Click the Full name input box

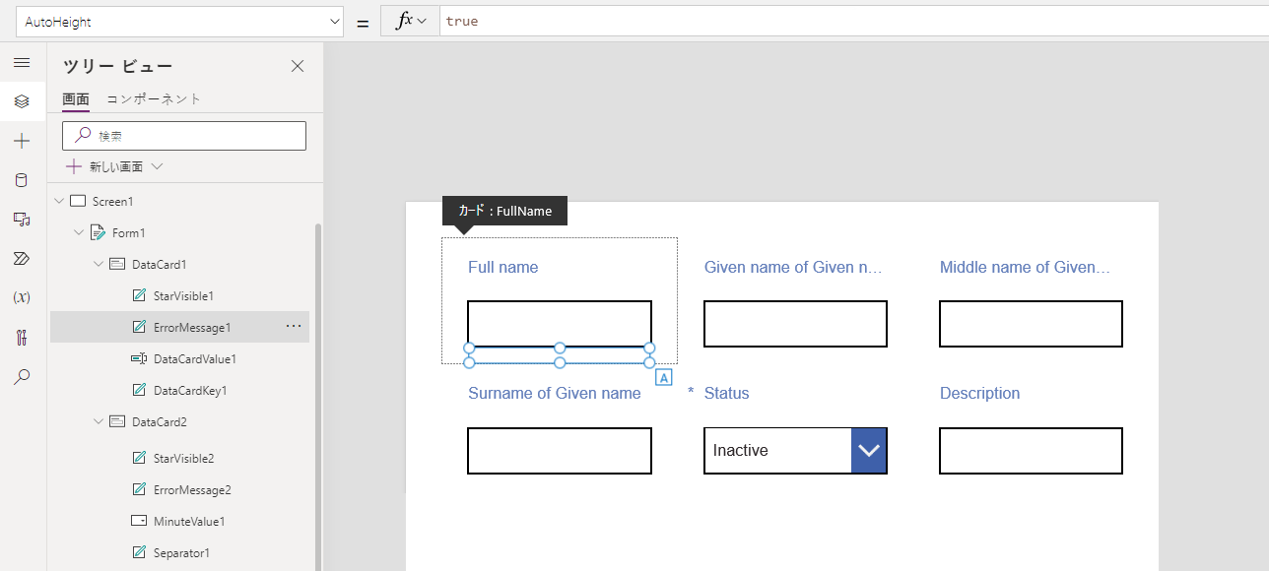(560, 324)
